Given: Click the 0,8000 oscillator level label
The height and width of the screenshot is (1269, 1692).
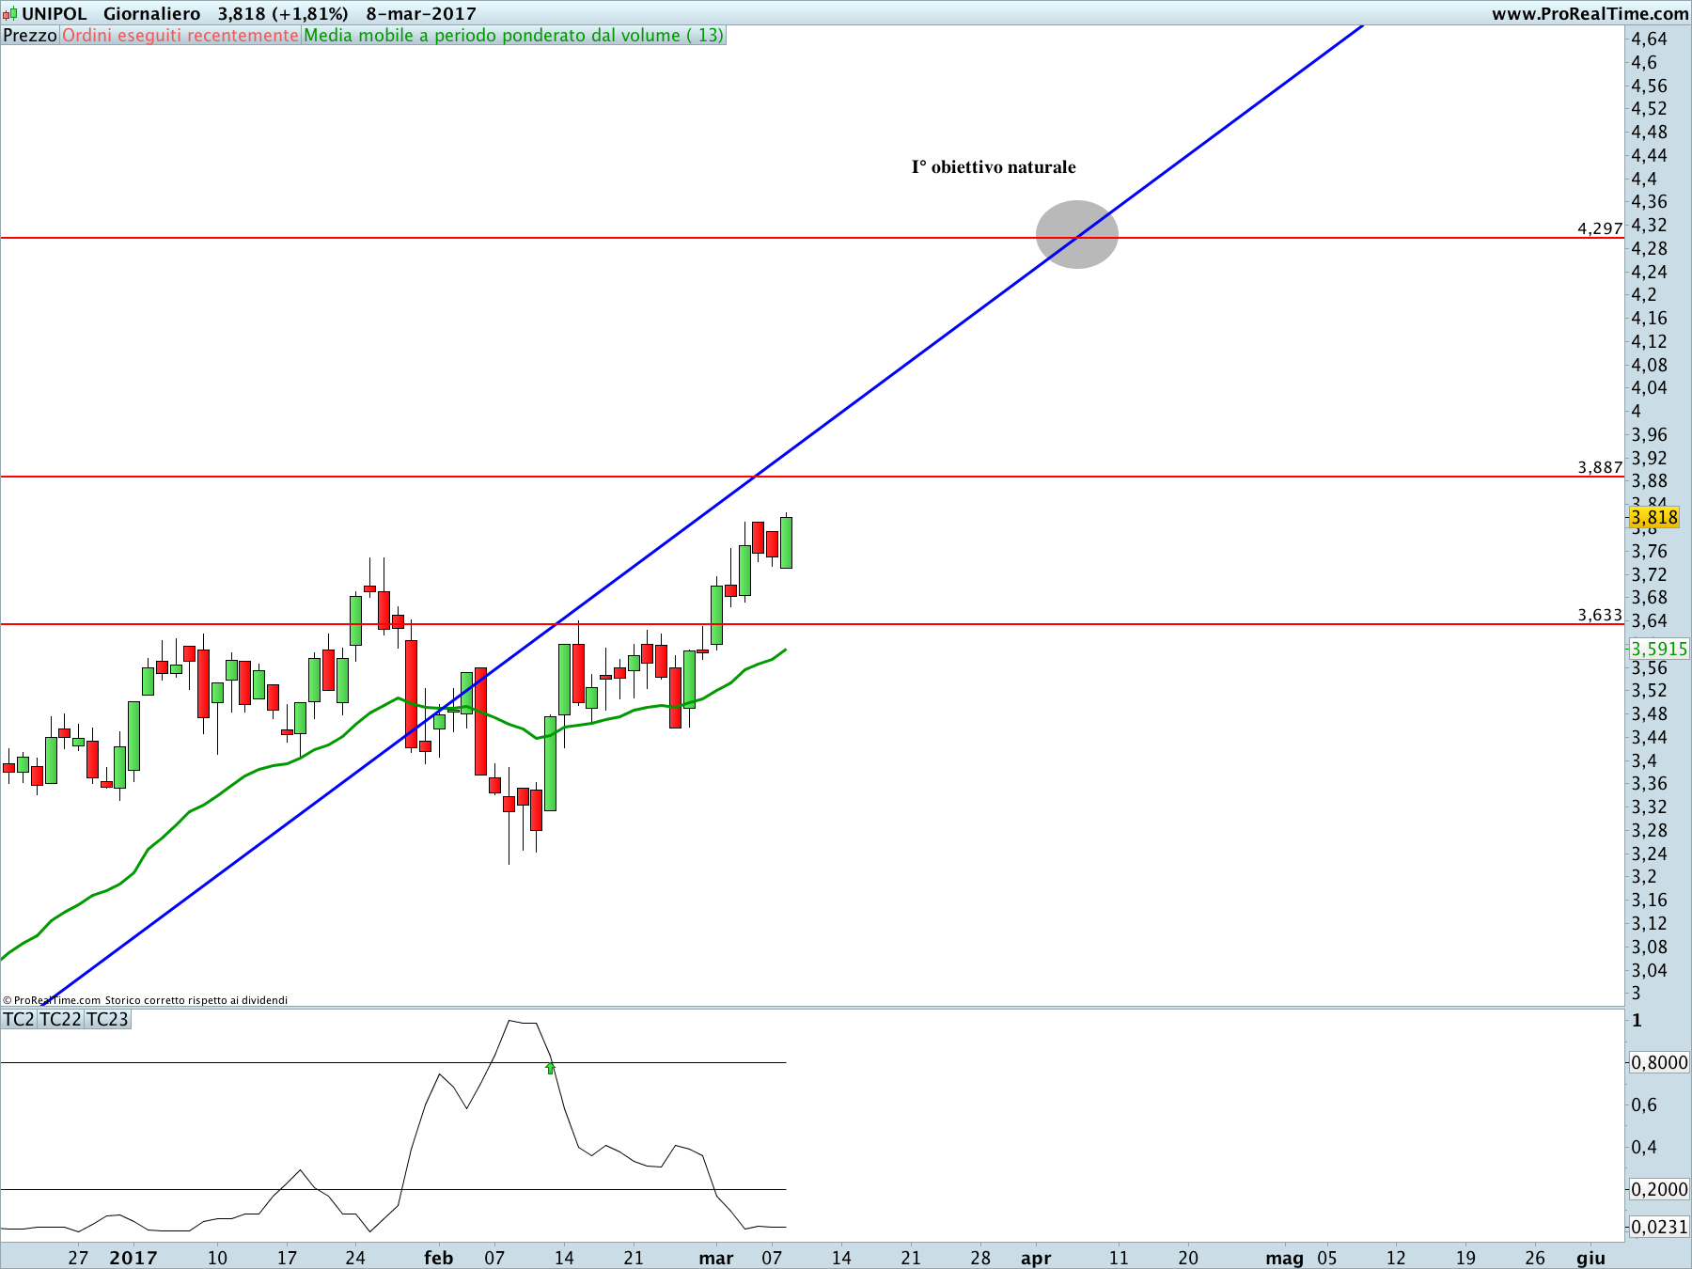Looking at the screenshot, I should [x=1659, y=1062].
